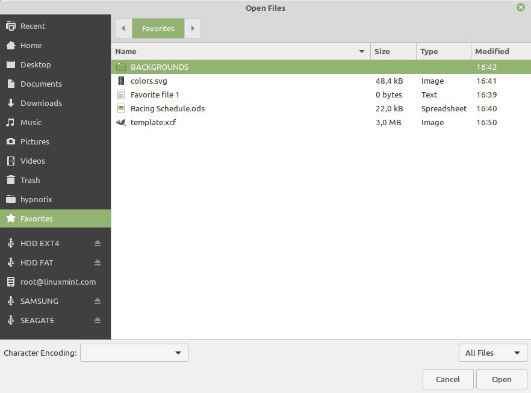This screenshot has height=393, width=531.
Task: Click the Favorites path bar button
Action: tap(158, 28)
